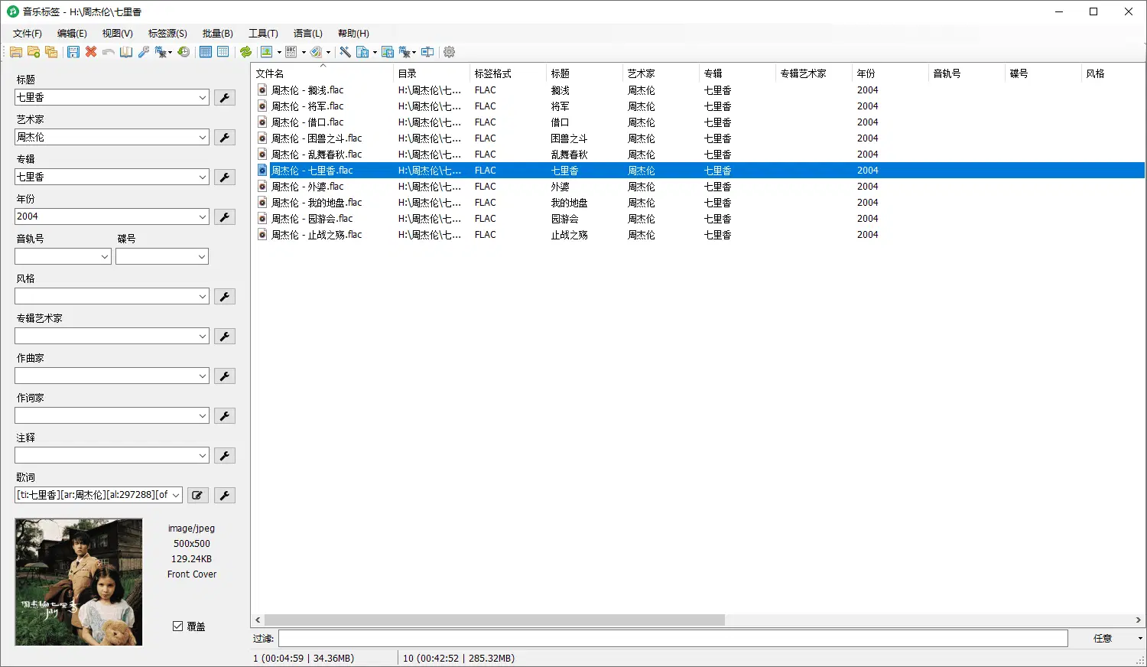Screen dimensions: 1147x667
Task: Click the wrench button beside 艺术家 field
Action: [225, 138]
